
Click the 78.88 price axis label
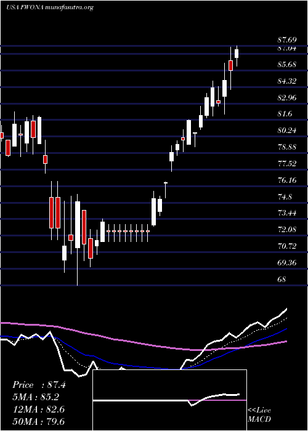(287, 147)
